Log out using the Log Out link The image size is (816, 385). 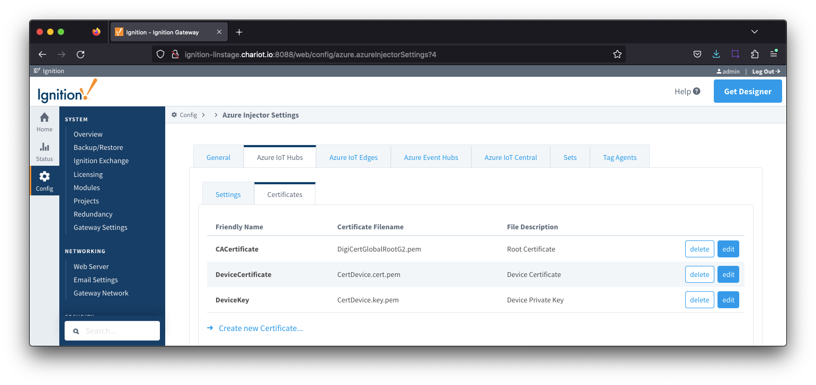point(766,71)
